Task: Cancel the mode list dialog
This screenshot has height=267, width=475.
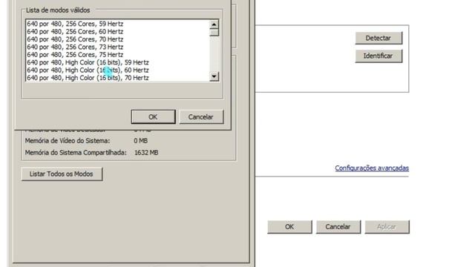Action: (x=201, y=117)
